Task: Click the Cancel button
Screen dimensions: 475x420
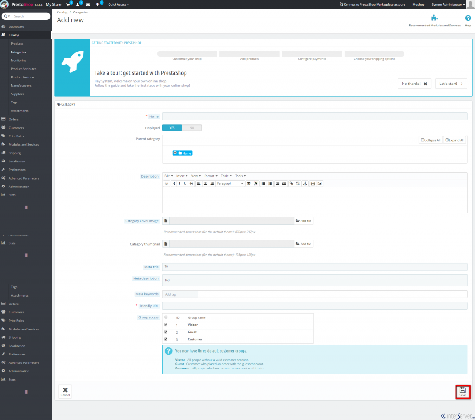Action: coord(65,392)
